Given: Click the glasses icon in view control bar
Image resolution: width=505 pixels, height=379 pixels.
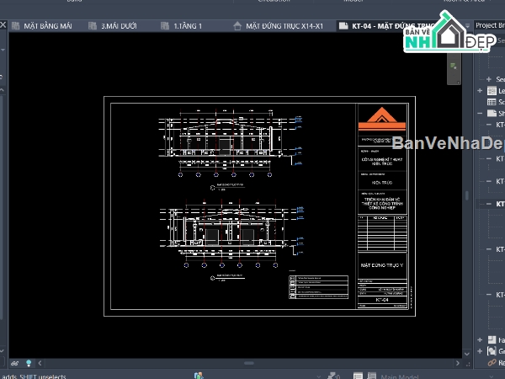Looking at the screenshot, I should (x=15, y=363).
